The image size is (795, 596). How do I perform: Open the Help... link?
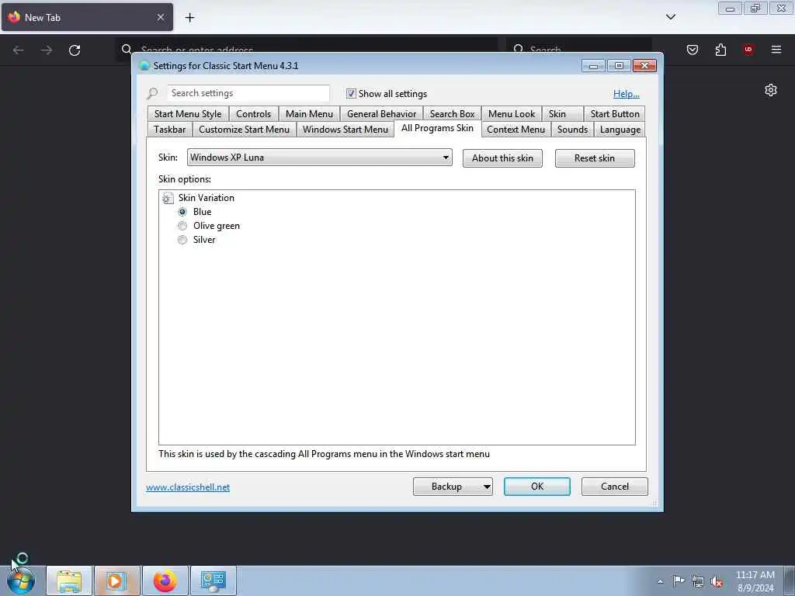tap(627, 94)
